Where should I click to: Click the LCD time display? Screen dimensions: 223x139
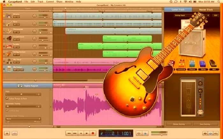(x=116, y=133)
